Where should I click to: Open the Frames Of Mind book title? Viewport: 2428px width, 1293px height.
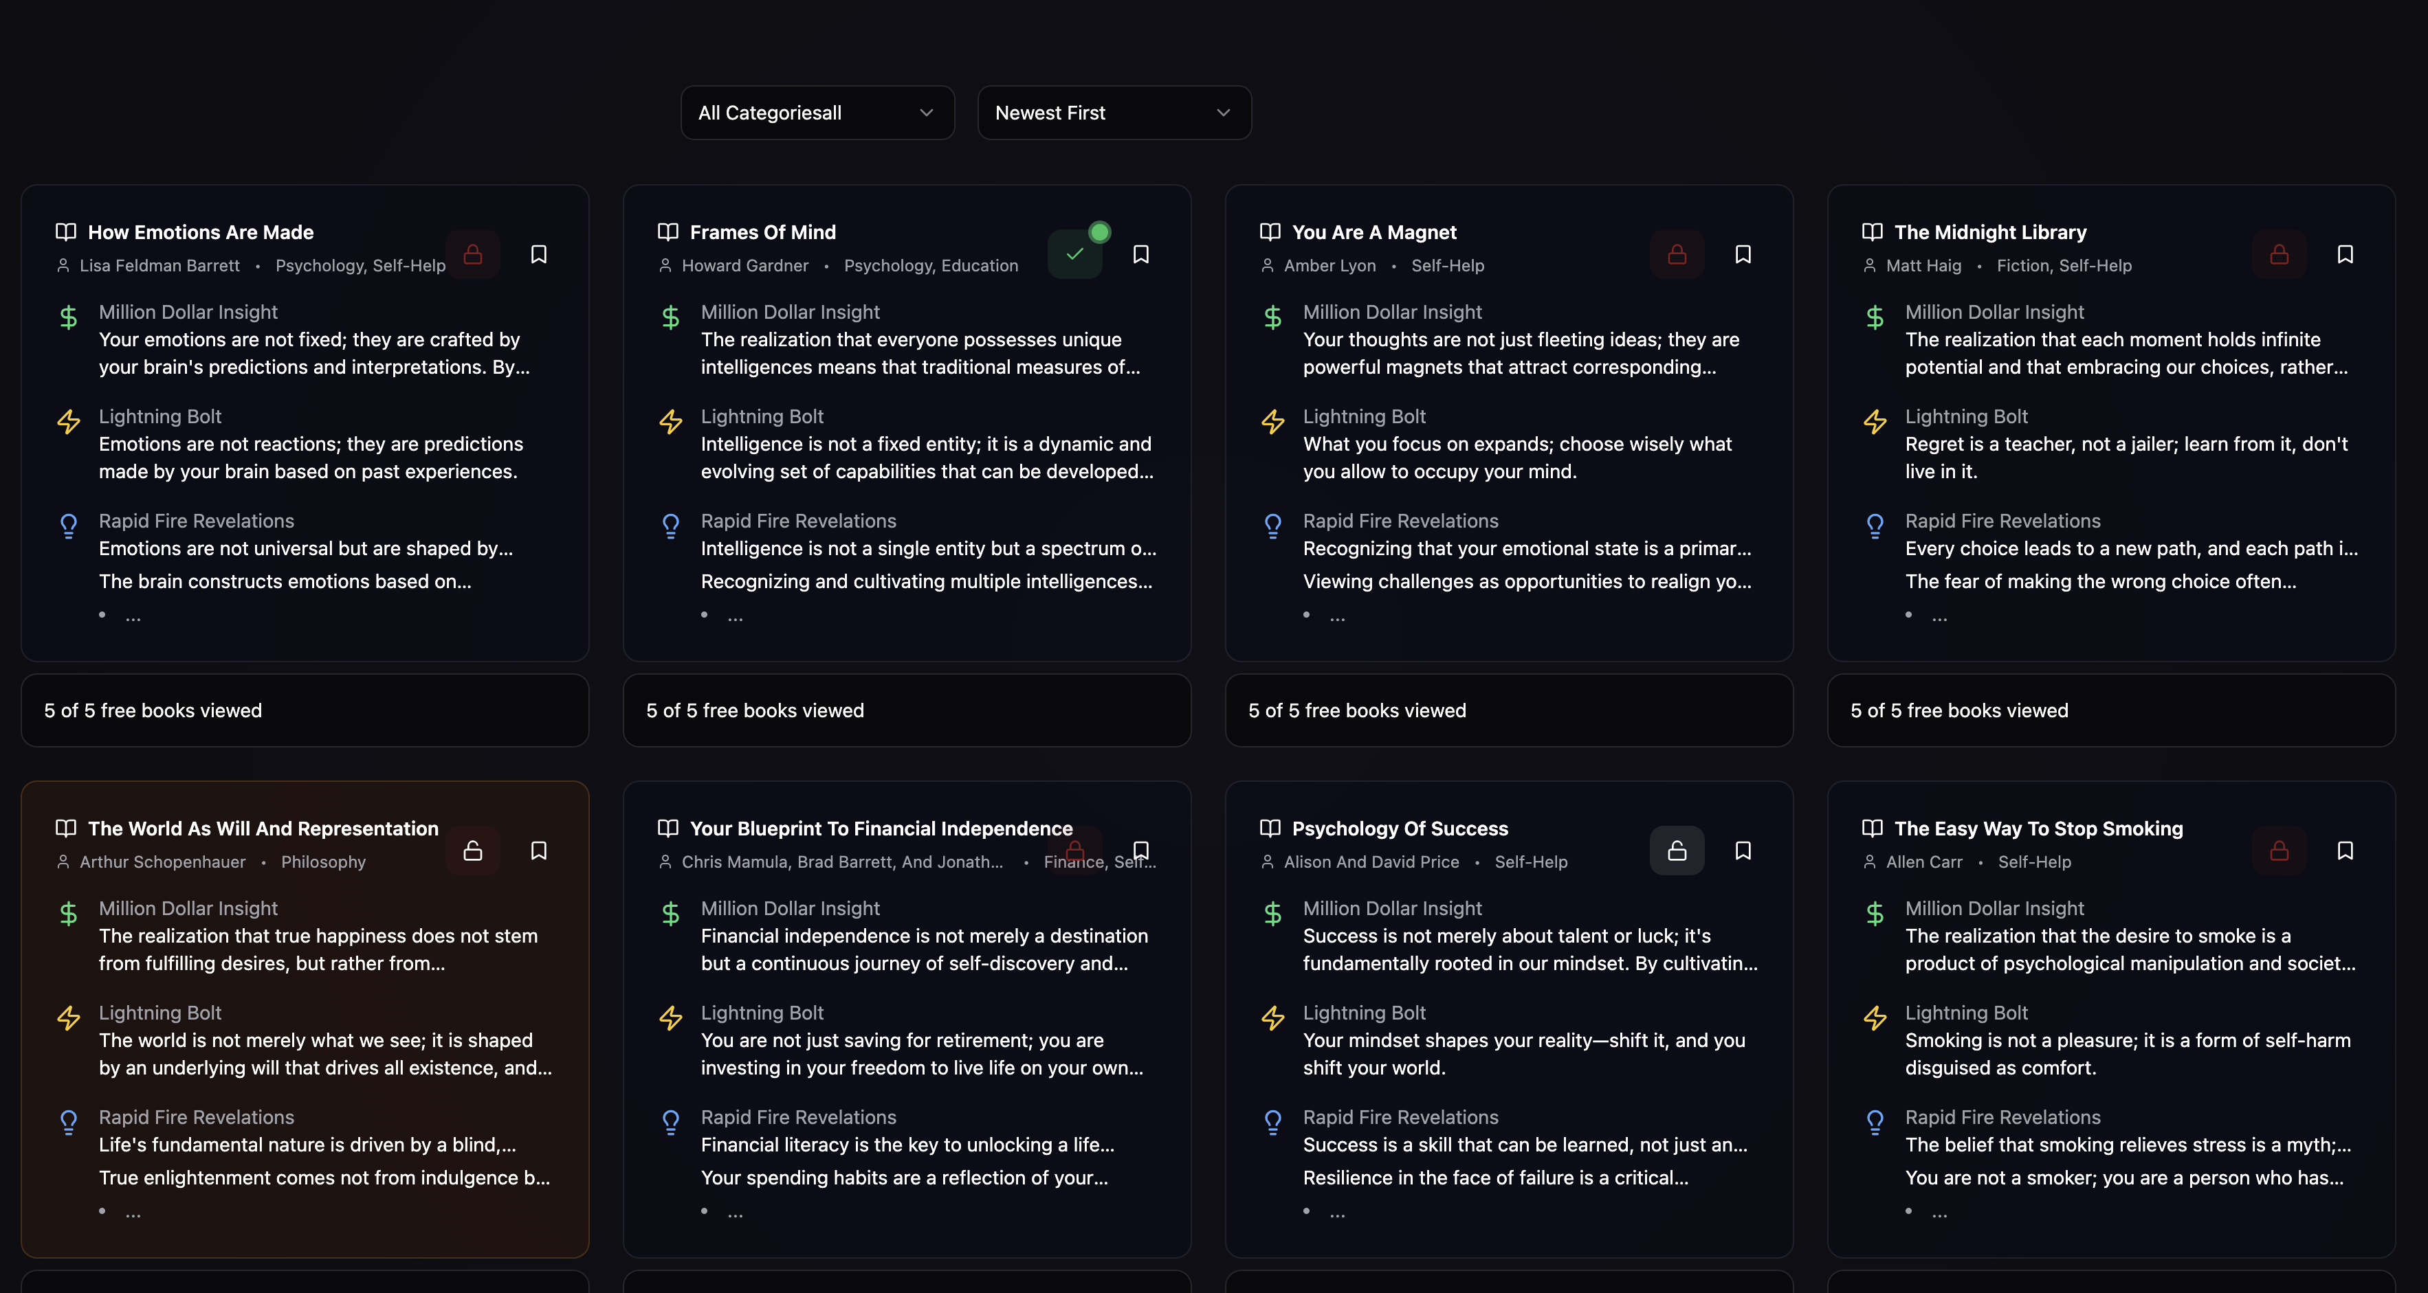pyautogui.click(x=762, y=233)
